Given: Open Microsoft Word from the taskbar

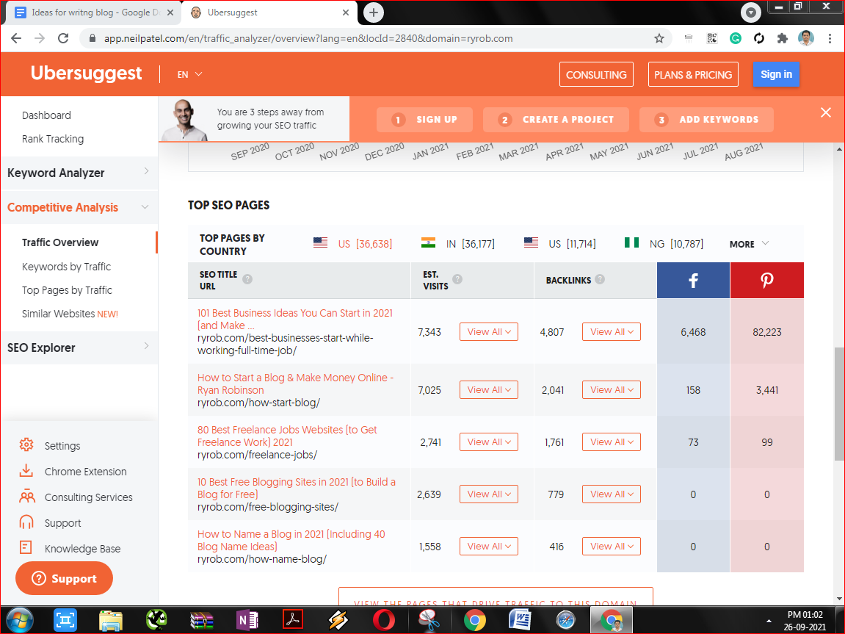Looking at the screenshot, I should pos(520,620).
